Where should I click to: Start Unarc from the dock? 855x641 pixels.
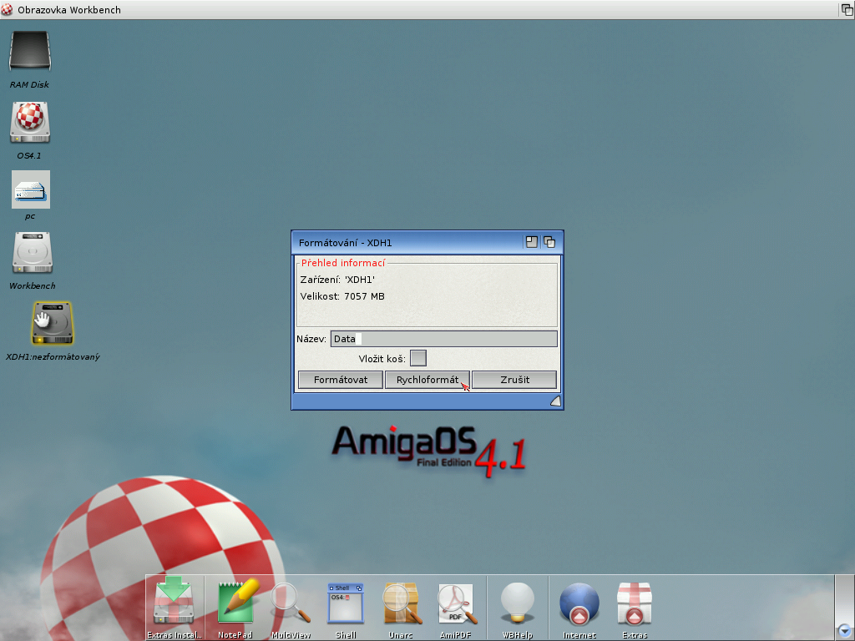401,603
